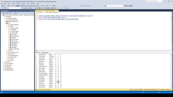This screenshot has height=97, width=173.
Task: Open the Window menu
Action: pyautogui.click(x=33, y=4)
